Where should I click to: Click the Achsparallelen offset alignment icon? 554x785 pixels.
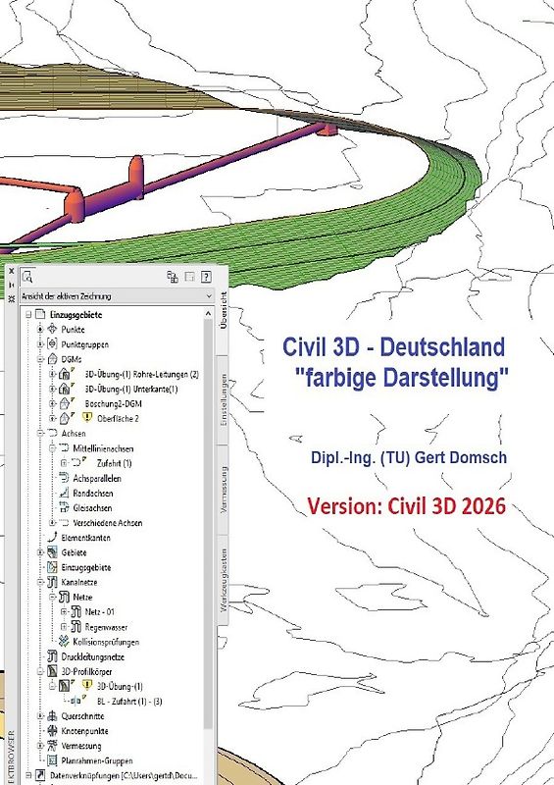(x=64, y=478)
